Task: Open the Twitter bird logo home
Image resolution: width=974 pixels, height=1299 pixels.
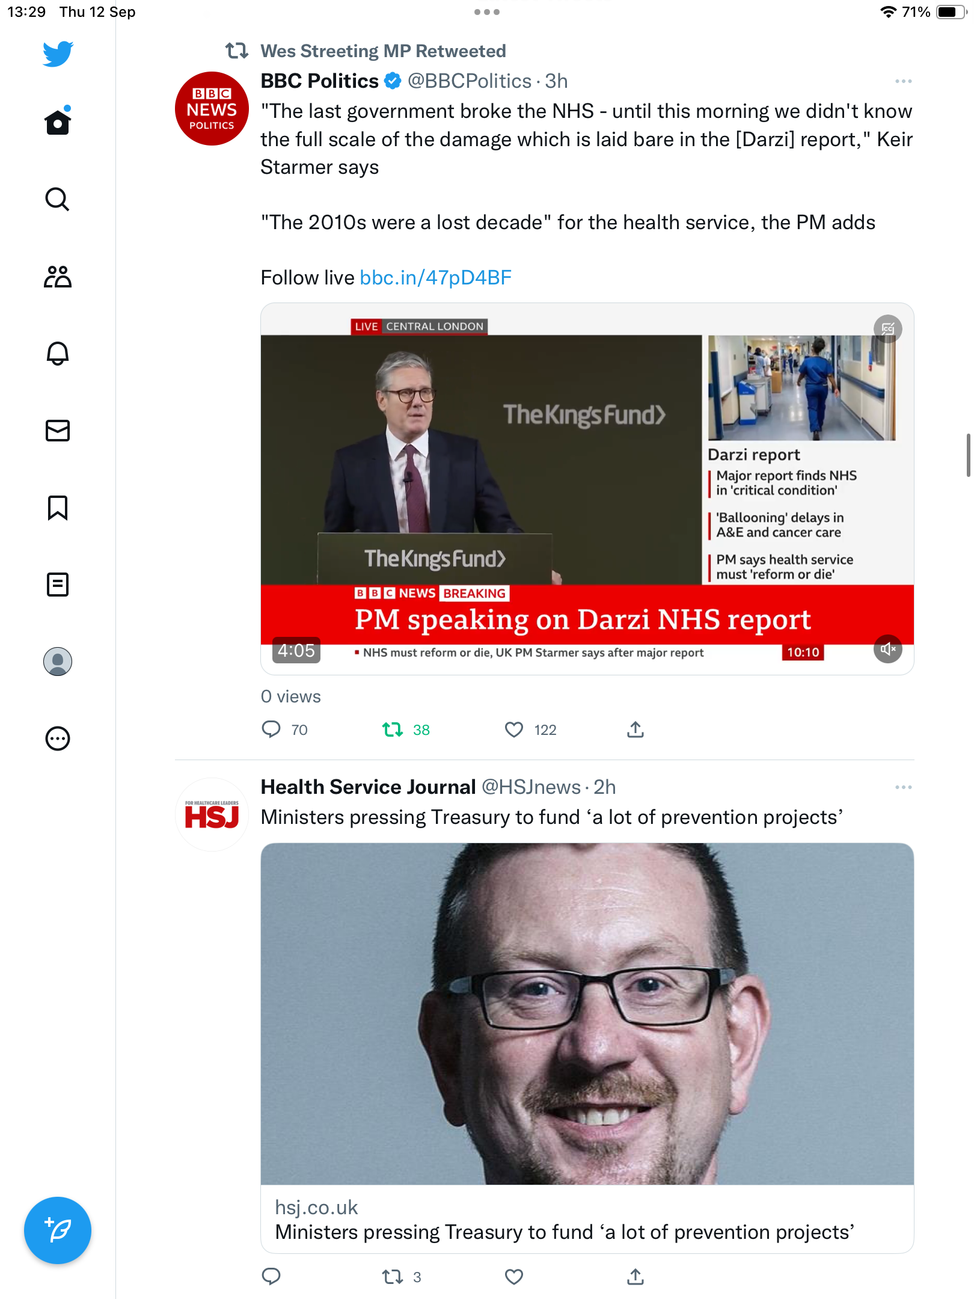Action: (x=58, y=54)
